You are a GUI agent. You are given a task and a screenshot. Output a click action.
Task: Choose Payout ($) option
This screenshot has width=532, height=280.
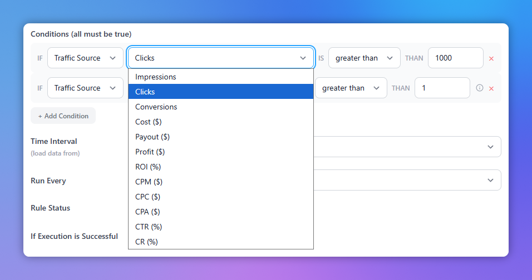tap(221, 137)
